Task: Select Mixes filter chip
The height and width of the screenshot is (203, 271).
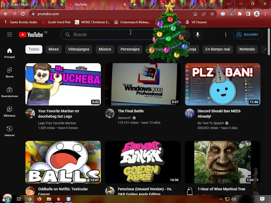Action: coord(54,49)
